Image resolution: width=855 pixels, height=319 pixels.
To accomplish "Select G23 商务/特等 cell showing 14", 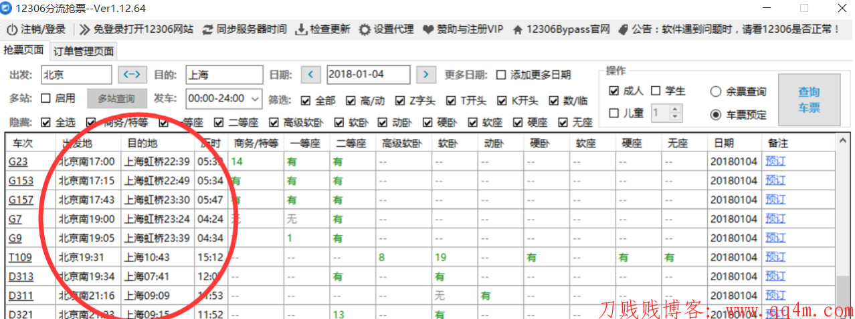I will tap(257, 162).
